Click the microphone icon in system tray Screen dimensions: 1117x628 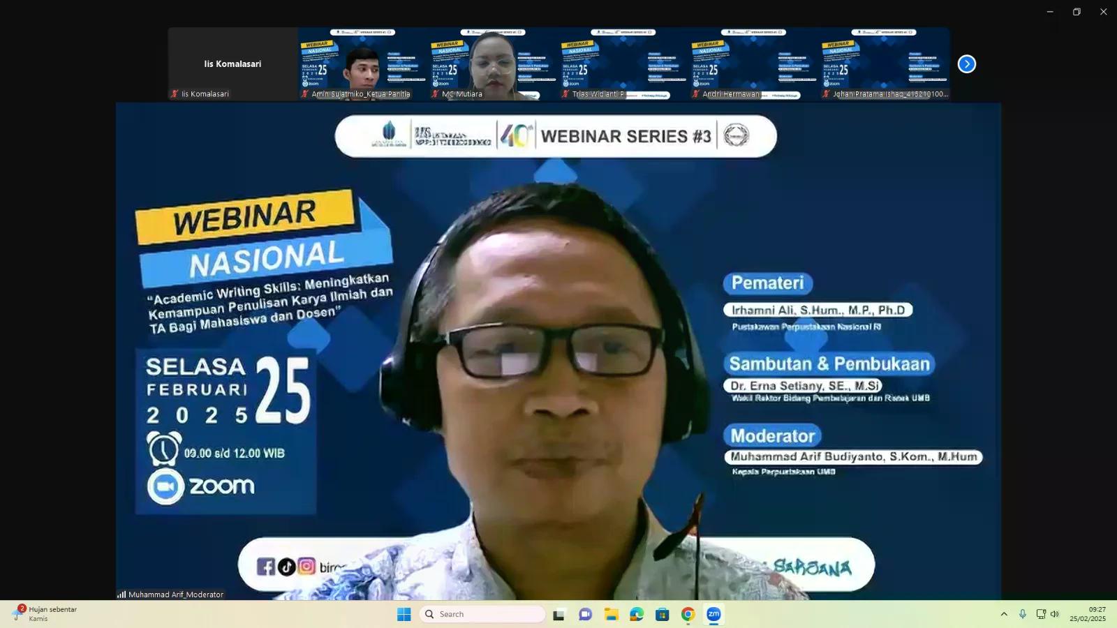click(1022, 614)
